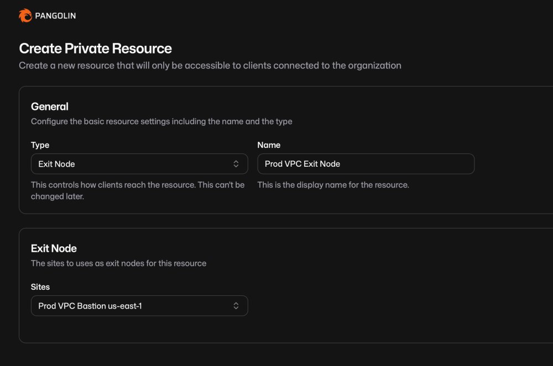Click the Name input field
This screenshot has width=553, height=366.
(x=366, y=163)
